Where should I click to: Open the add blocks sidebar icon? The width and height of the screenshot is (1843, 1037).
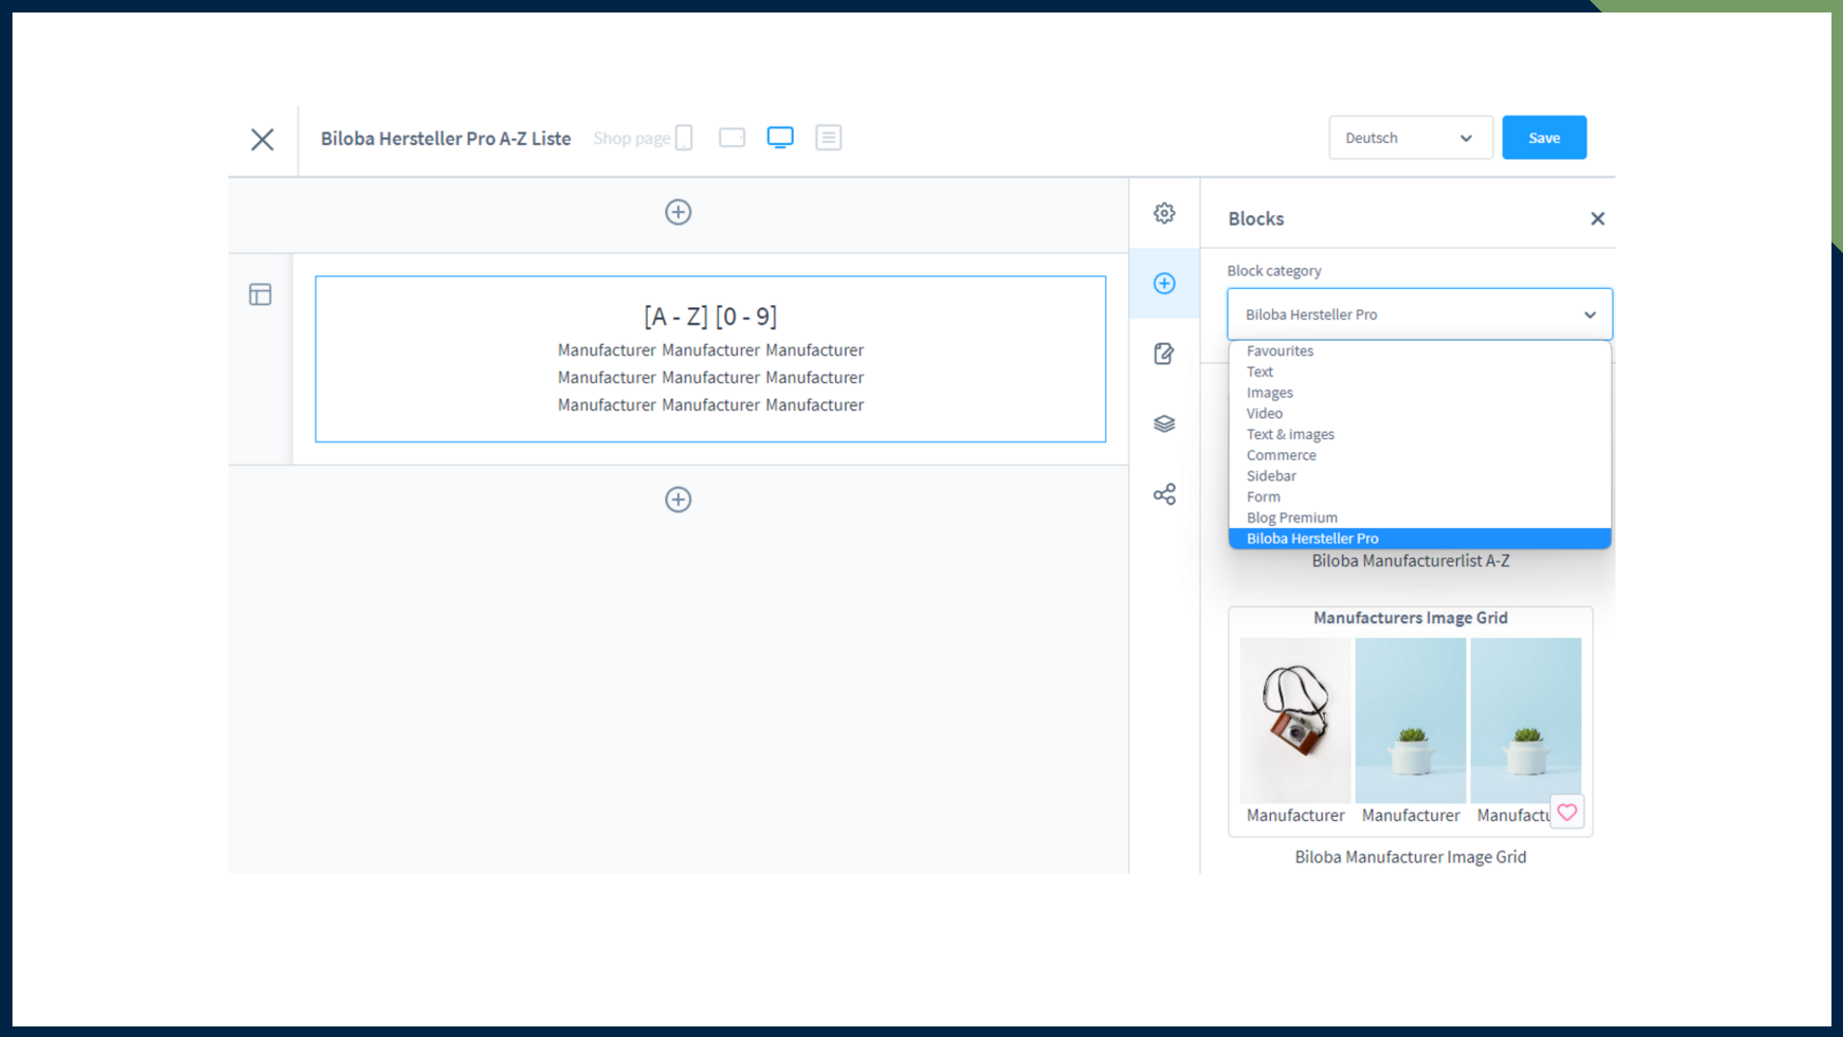point(1164,283)
